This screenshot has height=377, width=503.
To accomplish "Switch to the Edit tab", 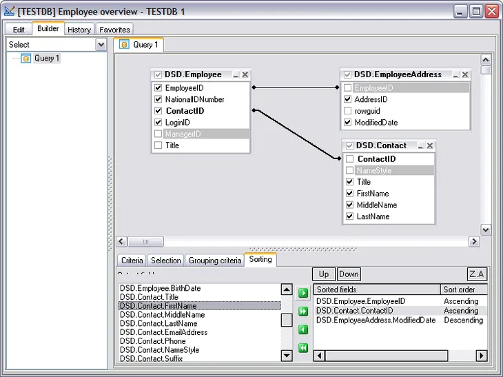I will [19, 30].
